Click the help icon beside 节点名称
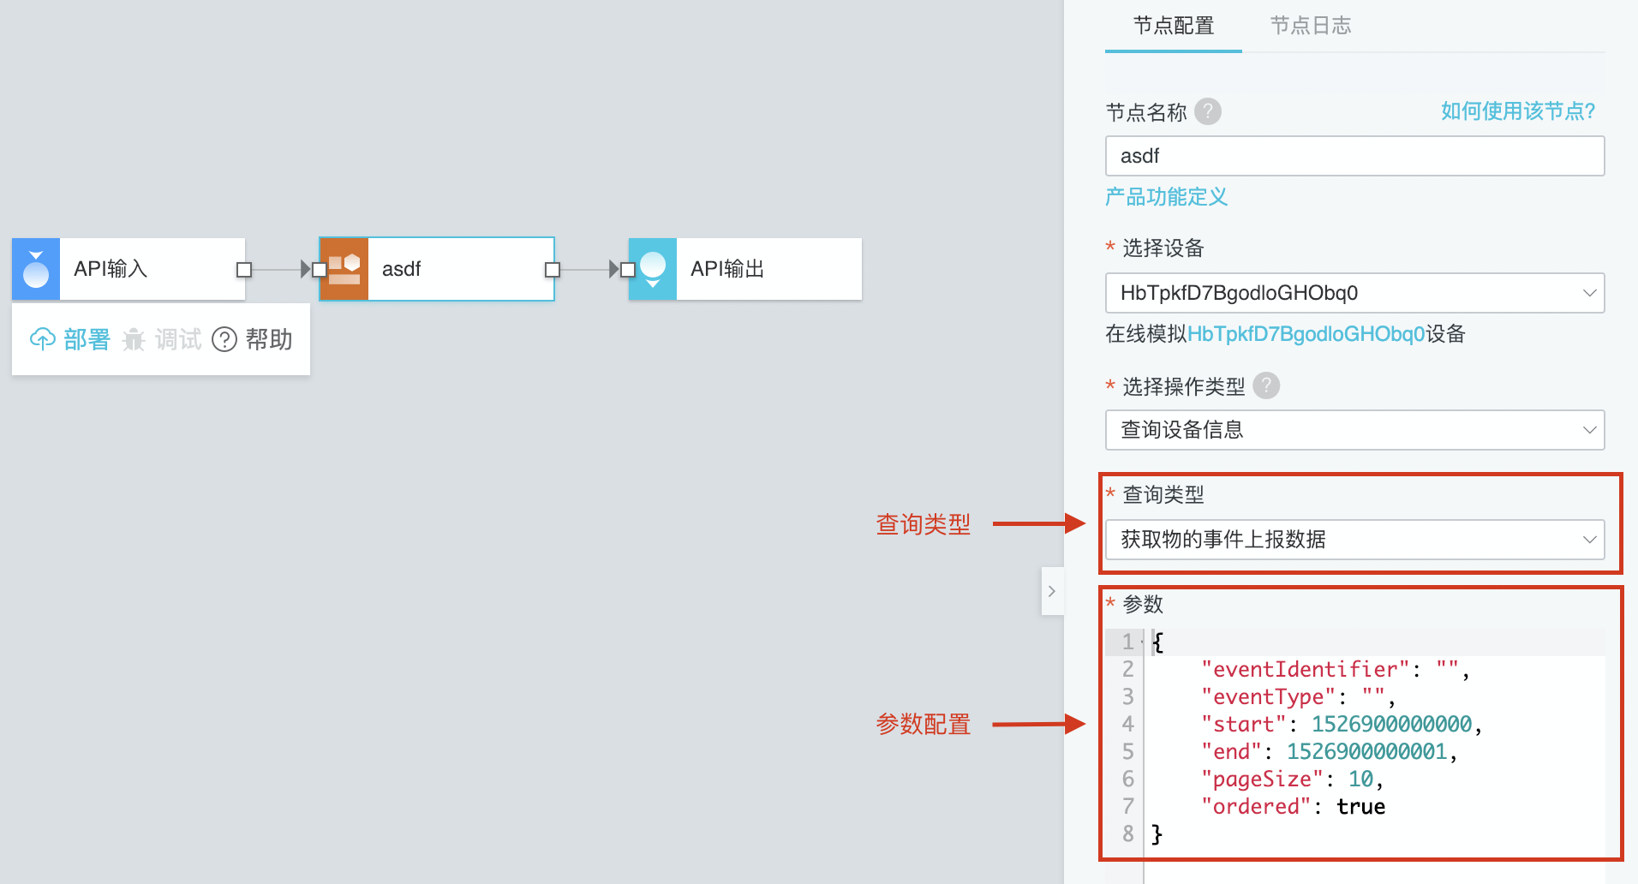The width and height of the screenshot is (1638, 884). (1208, 111)
